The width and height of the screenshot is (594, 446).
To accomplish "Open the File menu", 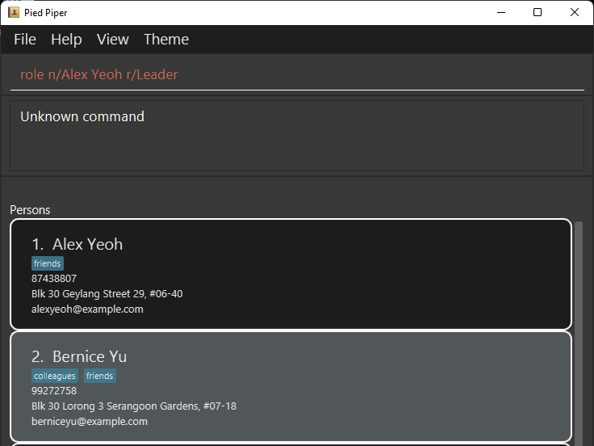I will click(25, 40).
